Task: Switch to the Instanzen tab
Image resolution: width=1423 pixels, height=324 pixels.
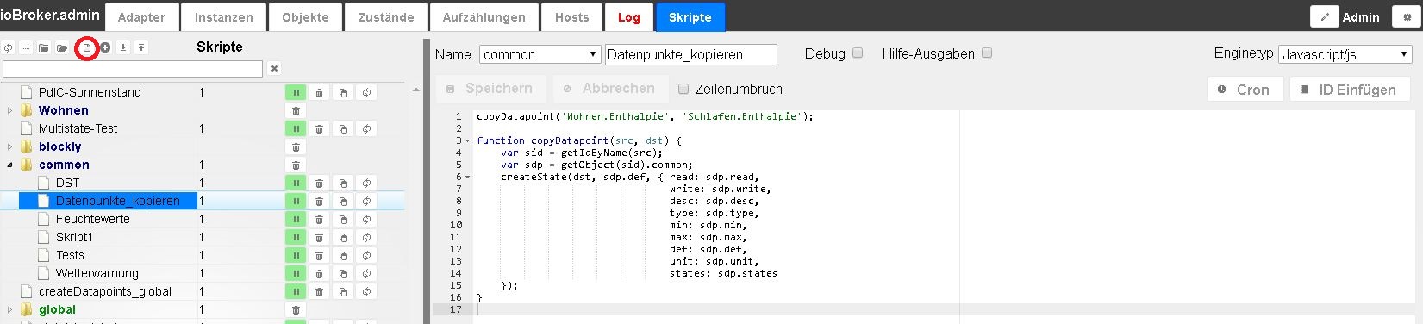Action: 224,17
